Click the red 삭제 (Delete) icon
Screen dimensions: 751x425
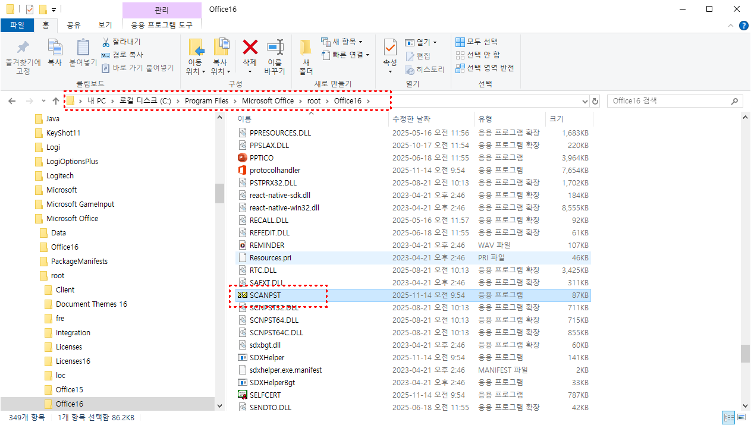point(250,47)
